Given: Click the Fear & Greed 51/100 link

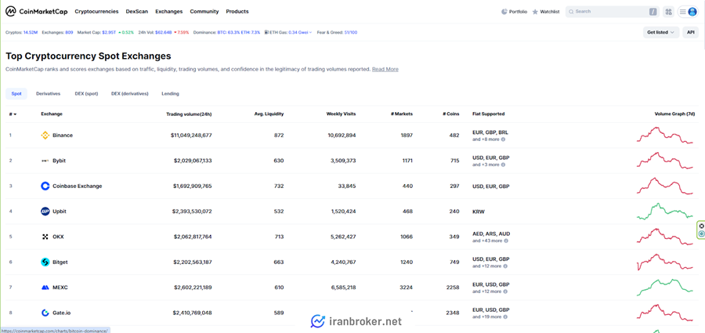Looking at the screenshot, I should pyautogui.click(x=337, y=32).
